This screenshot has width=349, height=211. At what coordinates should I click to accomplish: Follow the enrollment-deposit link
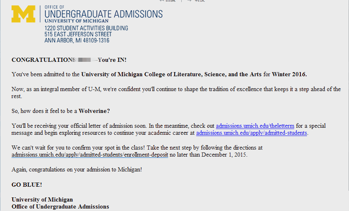tap(90, 155)
